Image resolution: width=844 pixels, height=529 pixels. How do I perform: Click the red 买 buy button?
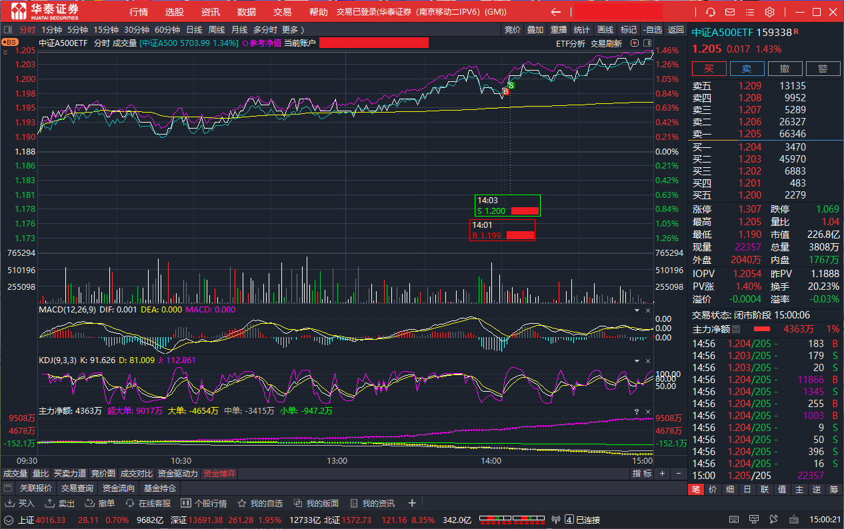click(x=709, y=69)
